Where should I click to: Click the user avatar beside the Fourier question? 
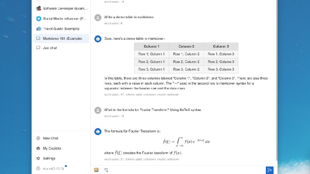pos(98,110)
